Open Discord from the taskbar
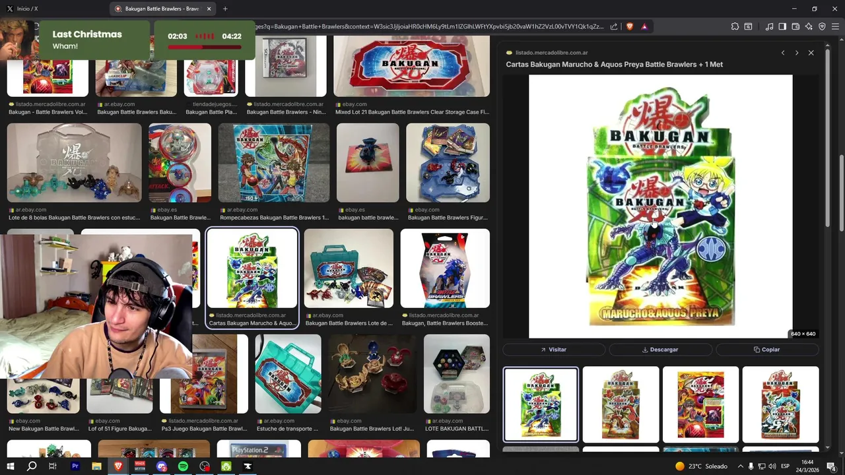845x475 pixels. (162, 466)
